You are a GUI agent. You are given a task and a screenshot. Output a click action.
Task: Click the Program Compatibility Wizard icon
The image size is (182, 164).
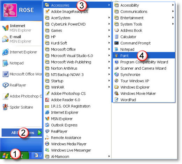click(x=116, y=62)
